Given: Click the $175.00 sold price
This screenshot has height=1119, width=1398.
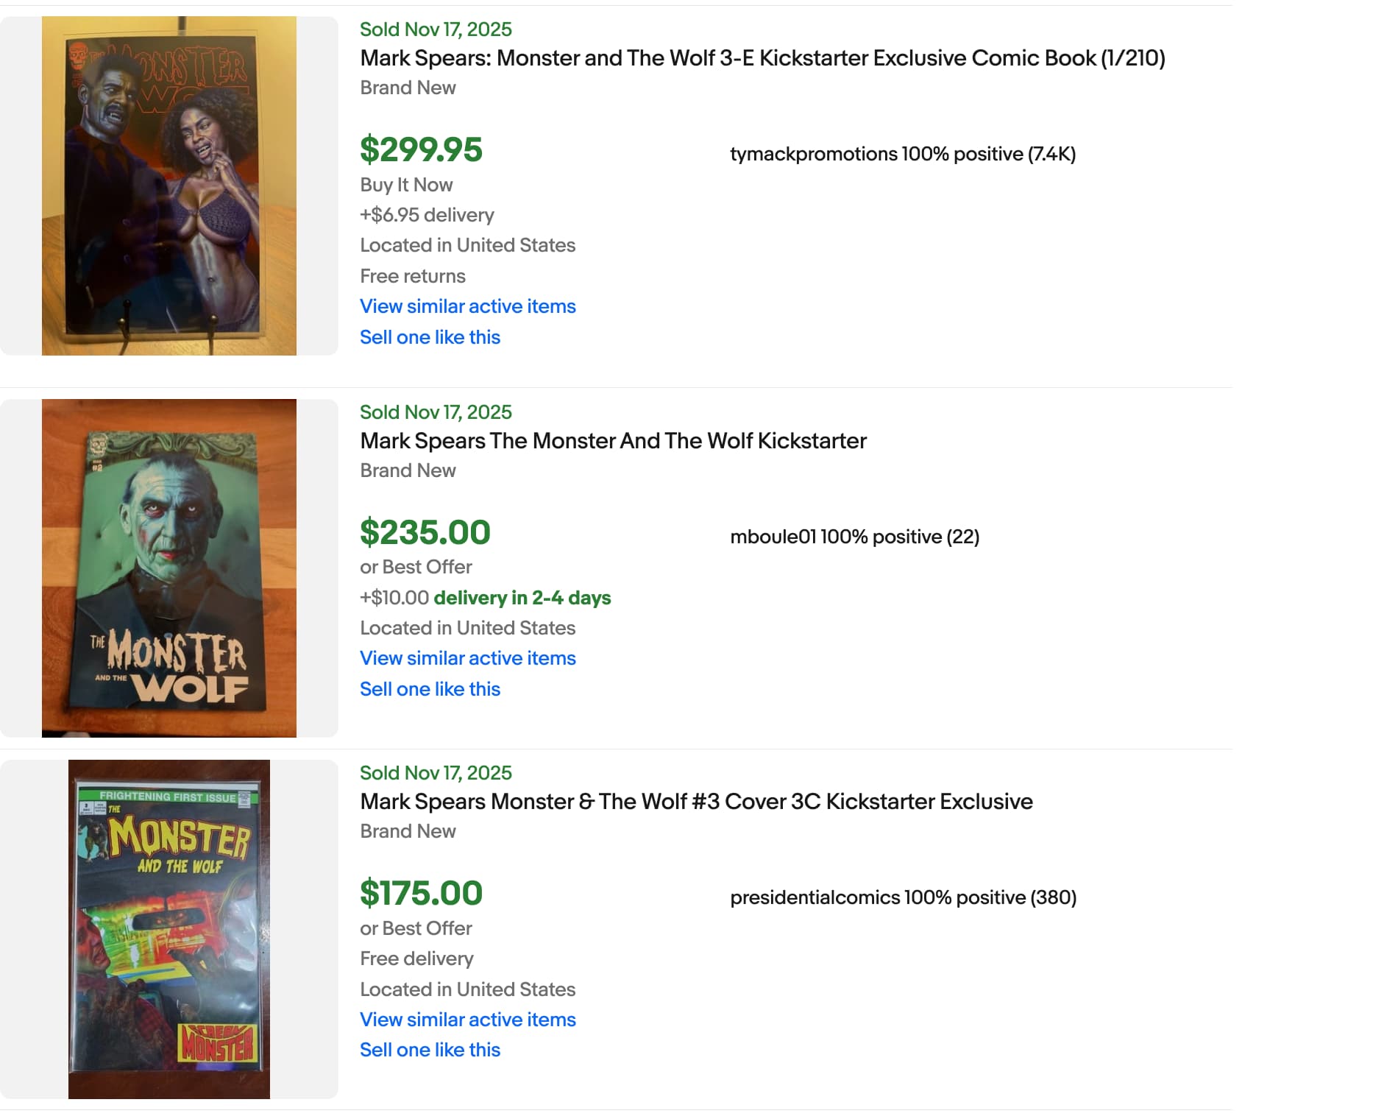Looking at the screenshot, I should click(x=421, y=894).
